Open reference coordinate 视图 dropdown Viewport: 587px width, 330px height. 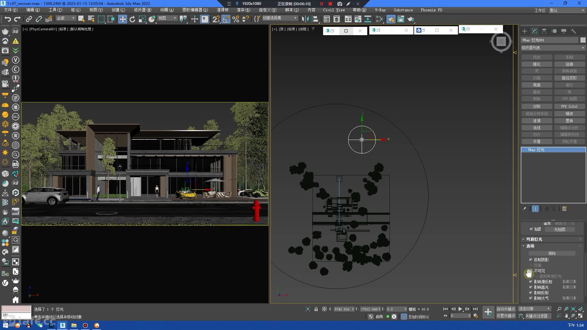[x=167, y=18]
